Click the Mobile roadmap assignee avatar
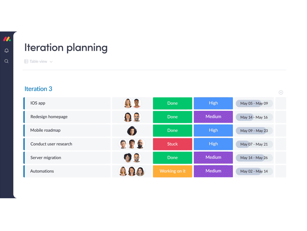 coord(132,131)
